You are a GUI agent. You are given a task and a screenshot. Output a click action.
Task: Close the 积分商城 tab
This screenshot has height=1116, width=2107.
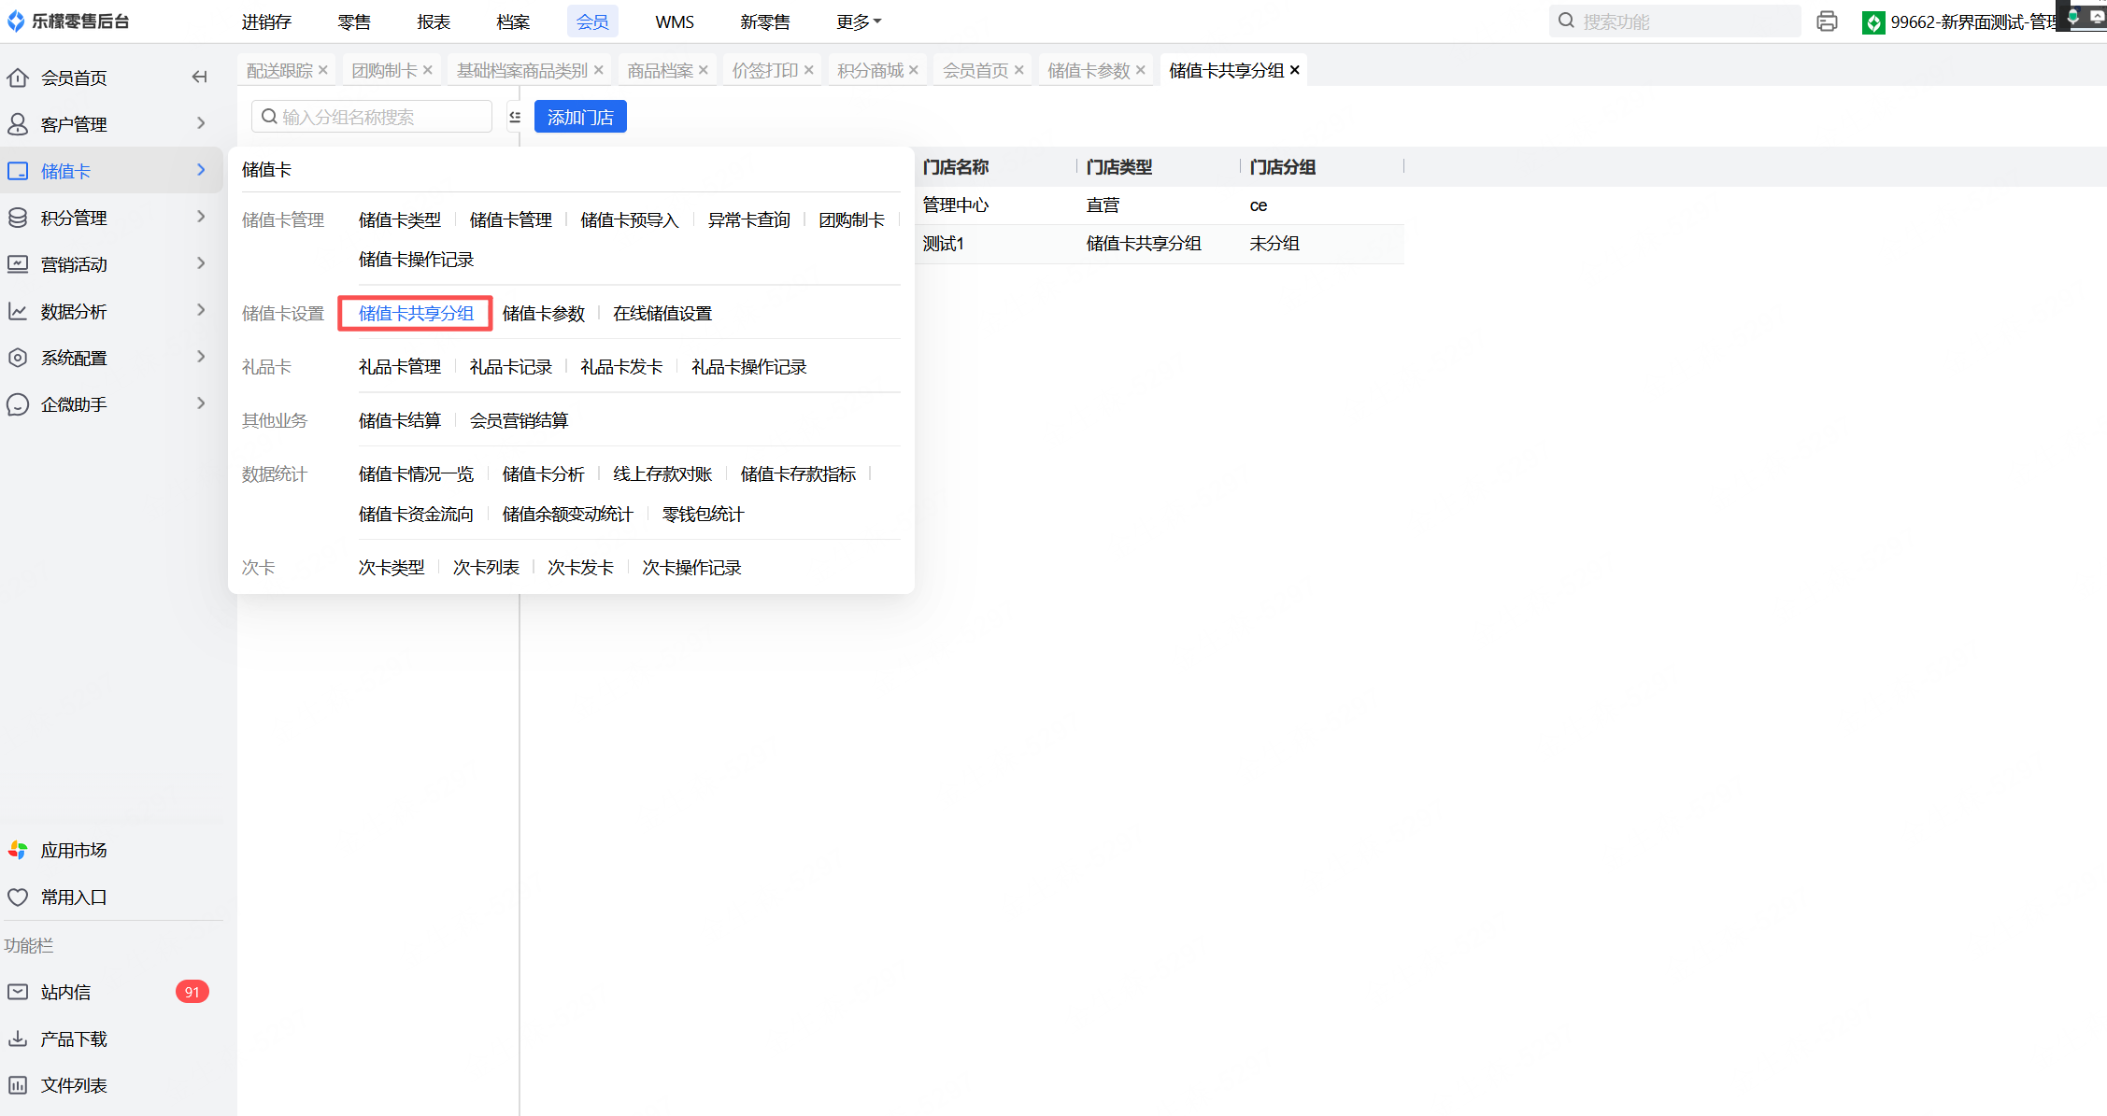(x=914, y=70)
